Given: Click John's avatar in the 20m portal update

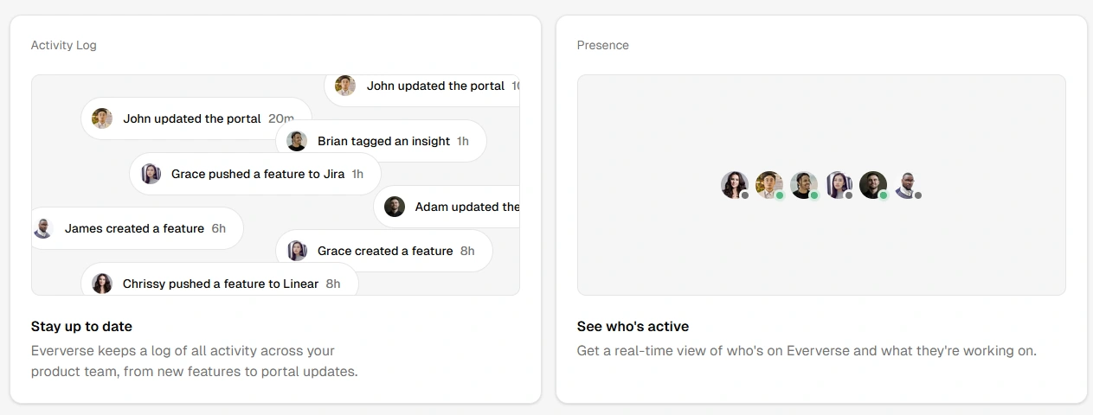Looking at the screenshot, I should click(102, 118).
